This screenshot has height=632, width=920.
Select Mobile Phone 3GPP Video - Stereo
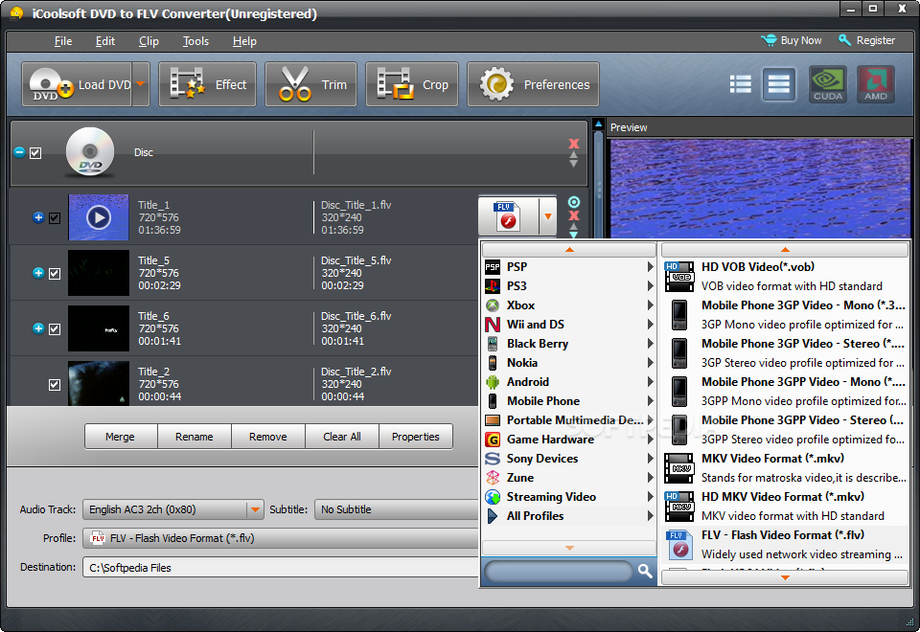[785, 429]
